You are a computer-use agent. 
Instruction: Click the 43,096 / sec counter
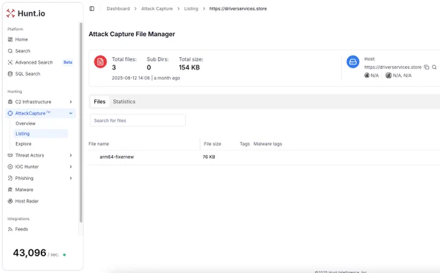point(36,253)
